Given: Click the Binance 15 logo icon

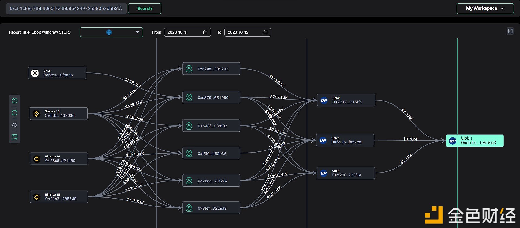Looking at the screenshot, I should click(37, 197).
